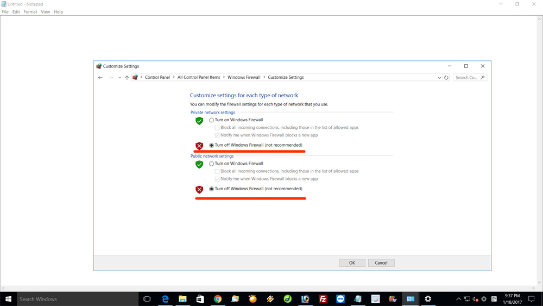Open Notepad Edit menu
The height and width of the screenshot is (306, 543).
[x=16, y=12]
